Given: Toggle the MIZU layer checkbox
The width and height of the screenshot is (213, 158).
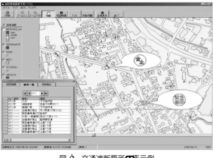Looking at the screenshot, I should point(4,59).
